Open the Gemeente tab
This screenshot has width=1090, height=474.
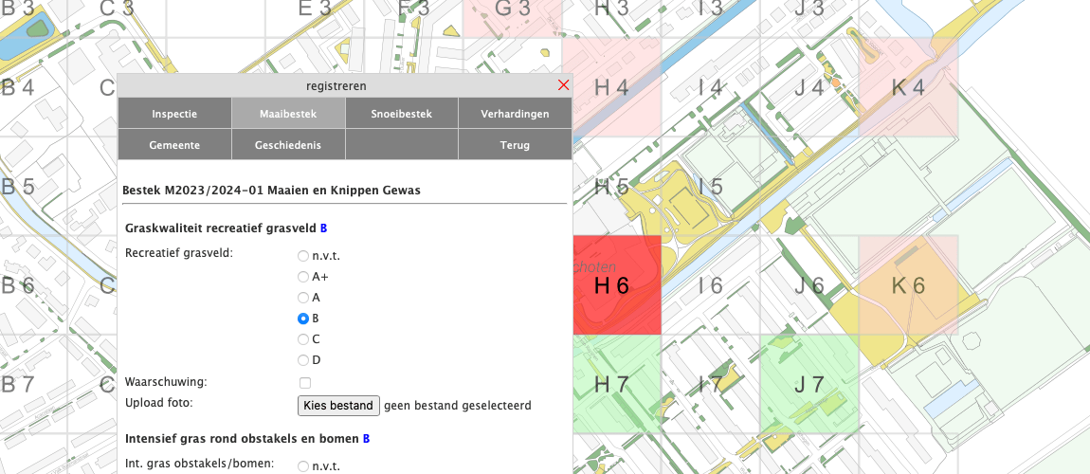click(174, 145)
